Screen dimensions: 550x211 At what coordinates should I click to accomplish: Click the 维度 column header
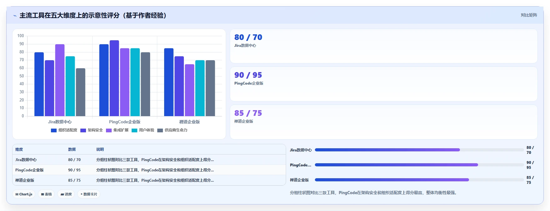coord(19,150)
